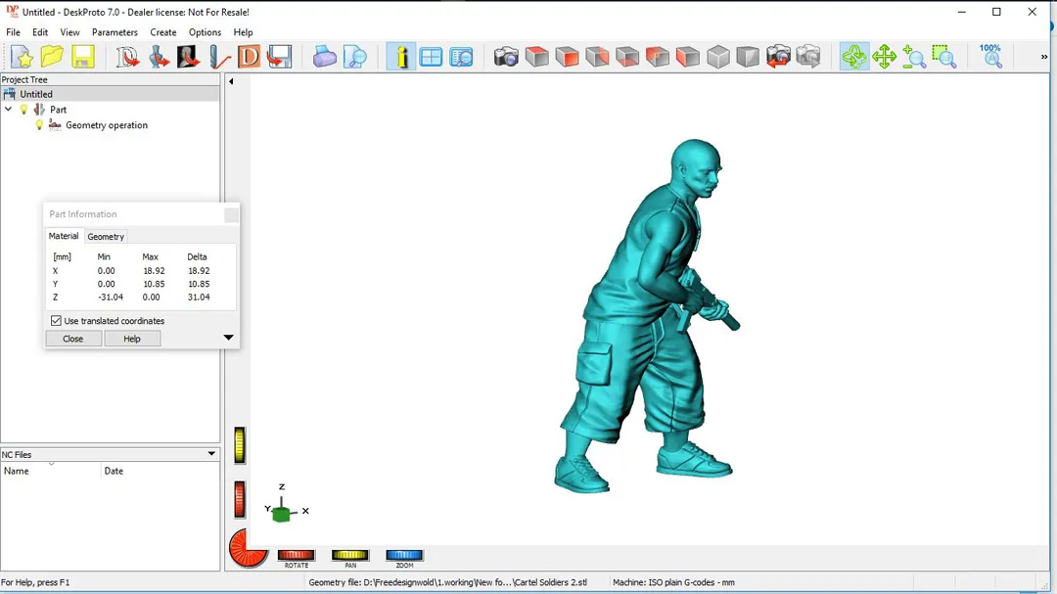The width and height of the screenshot is (1057, 594).
Task: Expand toolbar overflow double-chevron
Action: [x=1044, y=58]
